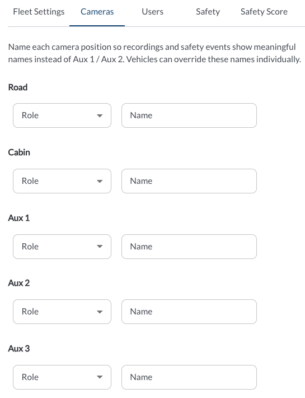Screen dimensions: 305x398
Task: Expand the Aux 2 Role dropdown
Action: pos(62,312)
